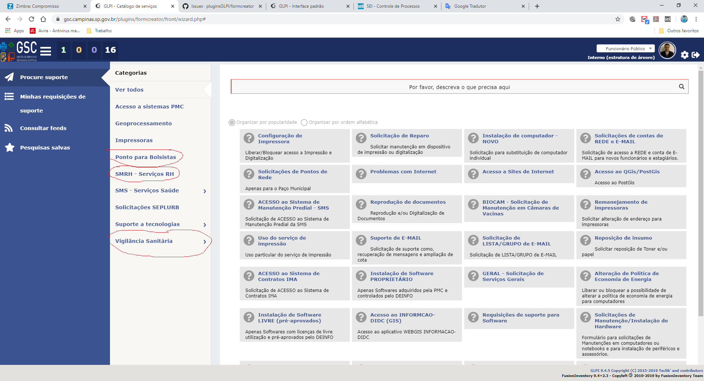This screenshot has height=381, width=704.
Task: Click the question mark icon on Problemas com Internet
Action: (x=362, y=174)
